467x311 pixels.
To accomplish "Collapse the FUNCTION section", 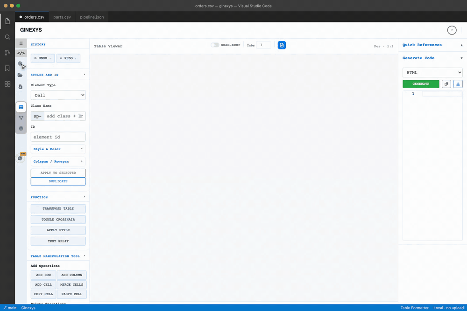I will 84,197.
